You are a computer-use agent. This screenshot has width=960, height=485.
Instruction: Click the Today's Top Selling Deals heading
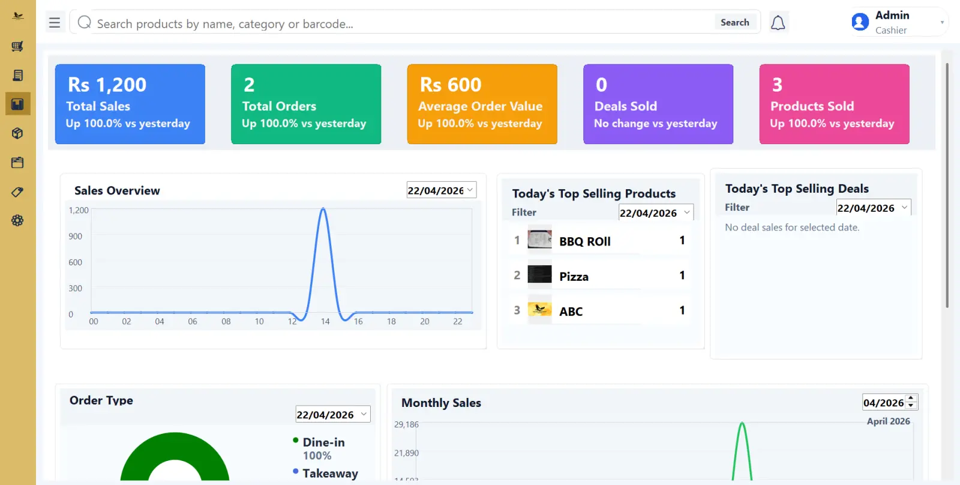[x=797, y=188]
